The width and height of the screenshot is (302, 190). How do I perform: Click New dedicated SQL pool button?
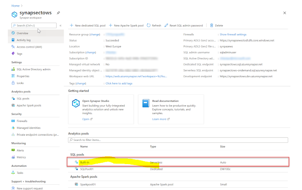(x=87, y=25)
